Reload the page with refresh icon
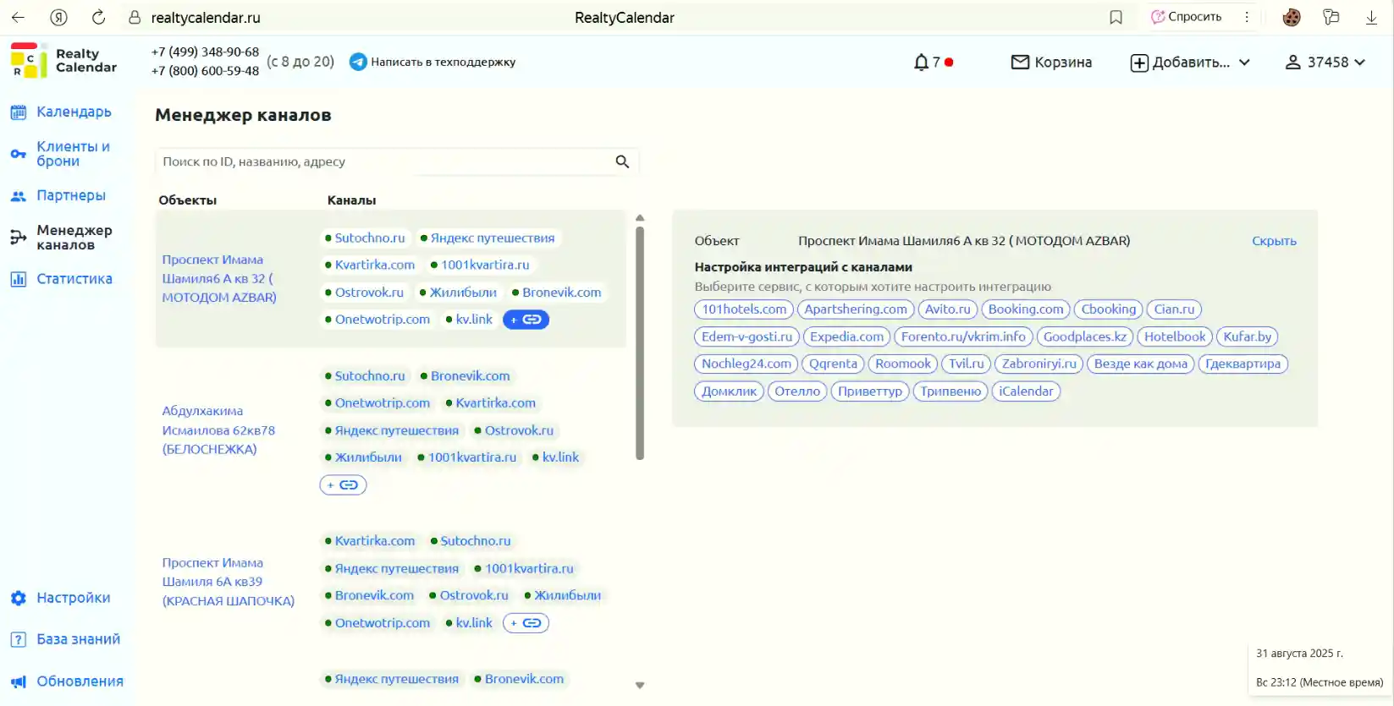1394x706 pixels. coord(98,17)
